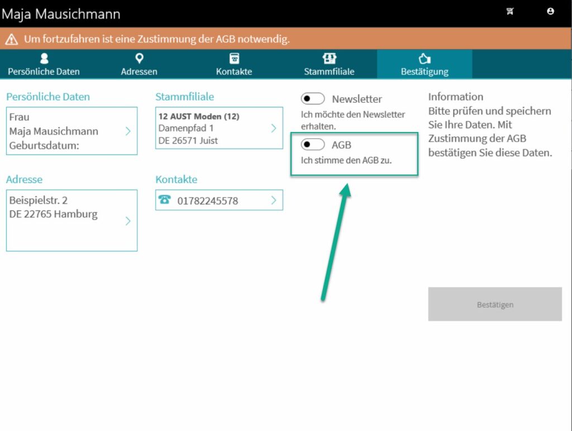
Task: Click the warning triangle icon
Action: pyautogui.click(x=12, y=40)
